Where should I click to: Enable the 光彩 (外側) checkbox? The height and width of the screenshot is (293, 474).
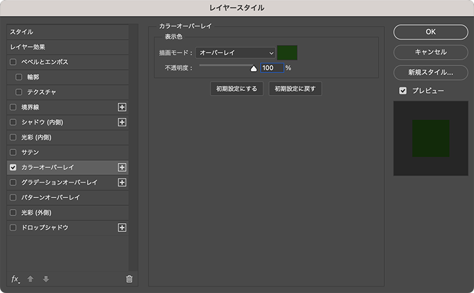(13, 212)
